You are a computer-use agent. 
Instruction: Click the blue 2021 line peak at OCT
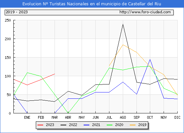[x=150, y=60]
